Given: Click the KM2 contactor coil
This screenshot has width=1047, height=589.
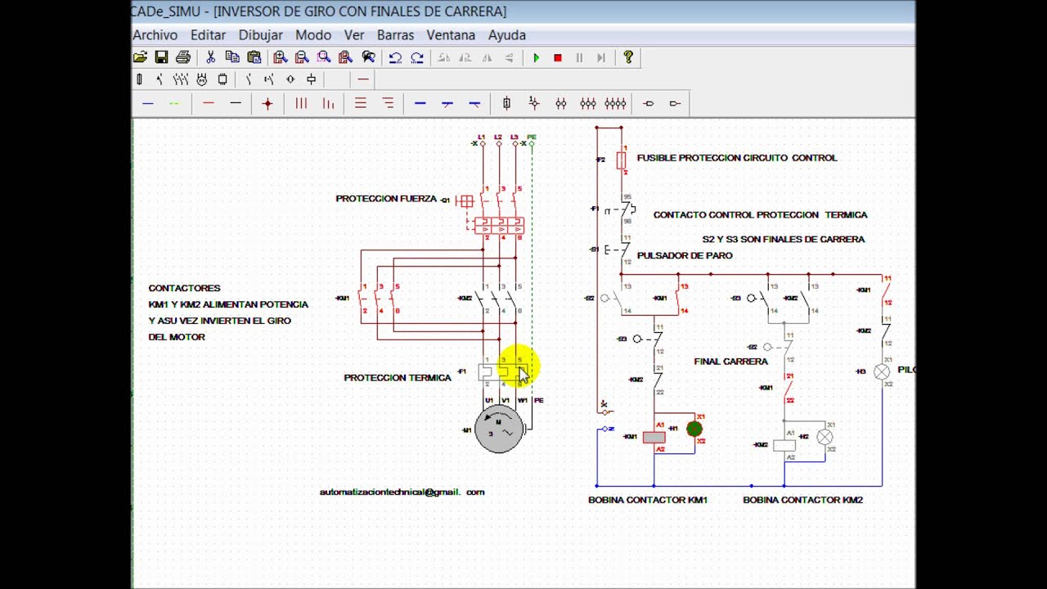Looking at the screenshot, I should [784, 445].
